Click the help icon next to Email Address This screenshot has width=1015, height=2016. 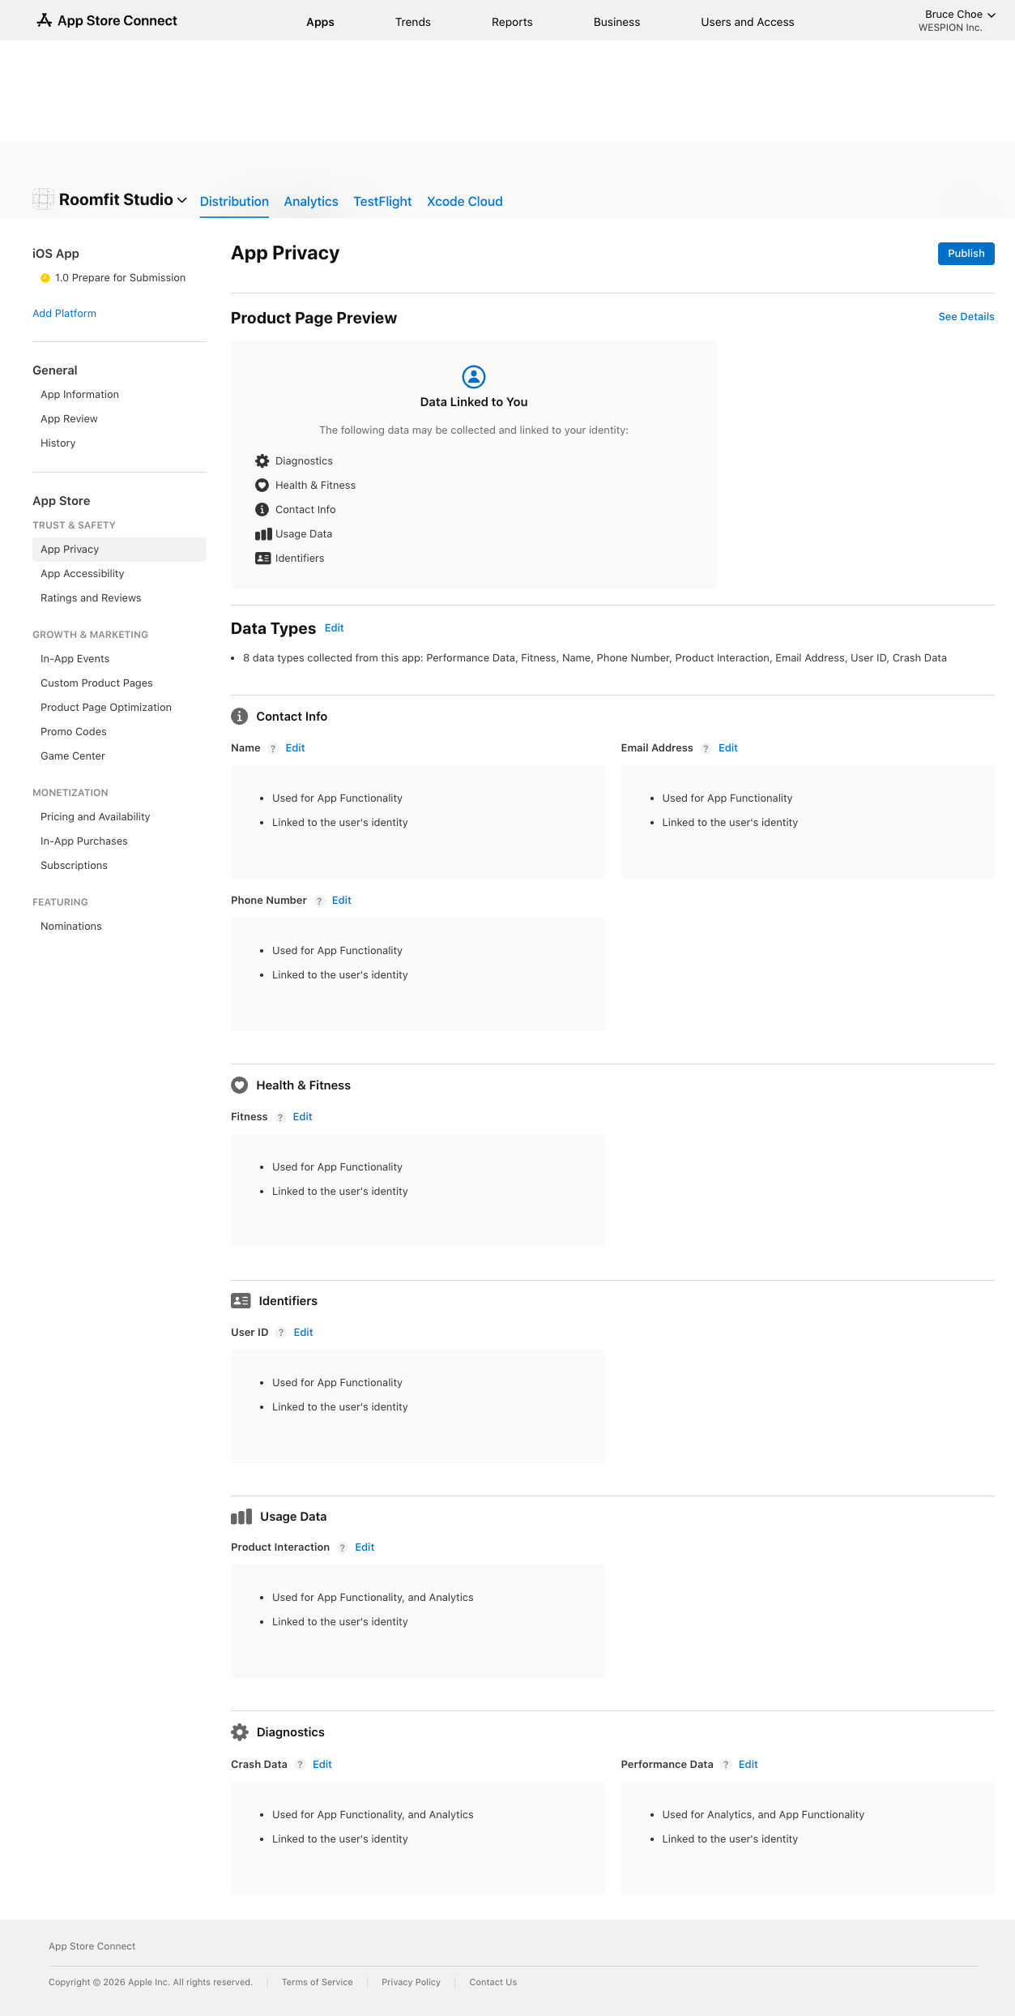click(706, 748)
